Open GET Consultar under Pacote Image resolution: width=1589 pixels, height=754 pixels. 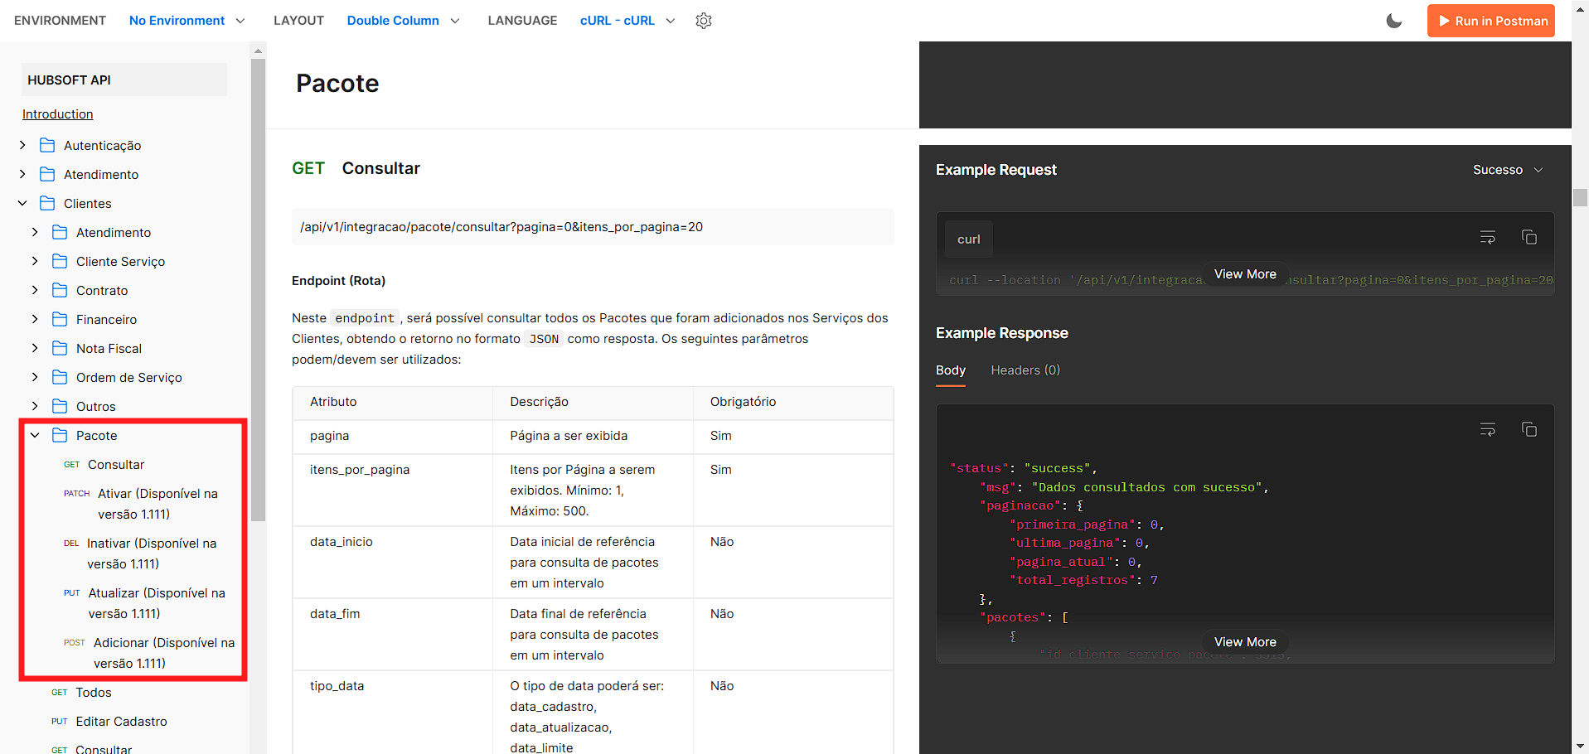coord(104,465)
